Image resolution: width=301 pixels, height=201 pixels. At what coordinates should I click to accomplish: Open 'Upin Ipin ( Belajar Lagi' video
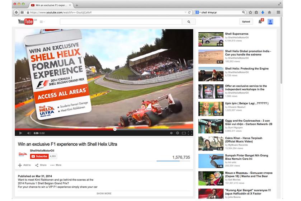[247, 103]
